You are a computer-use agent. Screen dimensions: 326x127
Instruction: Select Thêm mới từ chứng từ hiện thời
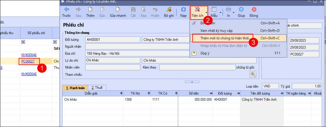coord(225,38)
